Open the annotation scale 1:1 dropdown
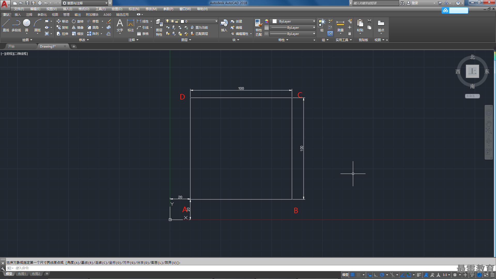 point(446,275)
